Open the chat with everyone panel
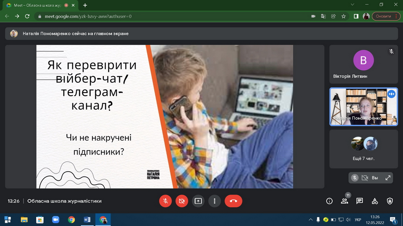This screenshot has height=226, width=403. pyautogui.click(x=359, y=201)
